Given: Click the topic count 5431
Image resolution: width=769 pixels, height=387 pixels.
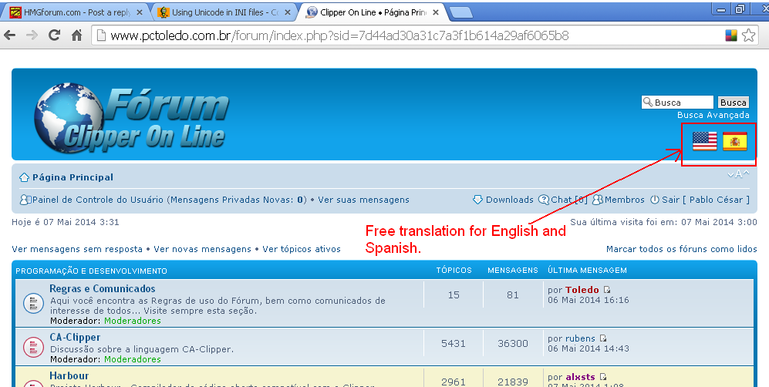Looking at the screenshot, I should (454, 343).
